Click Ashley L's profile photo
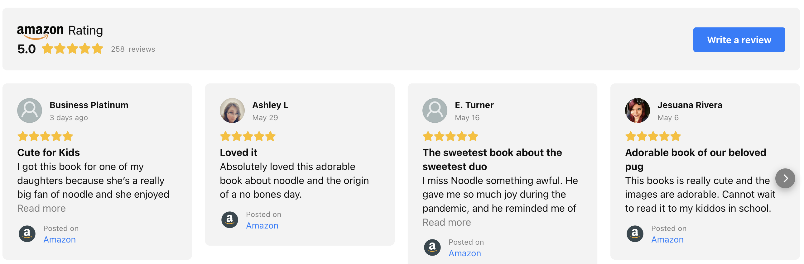804x264 pixels. 232,111
